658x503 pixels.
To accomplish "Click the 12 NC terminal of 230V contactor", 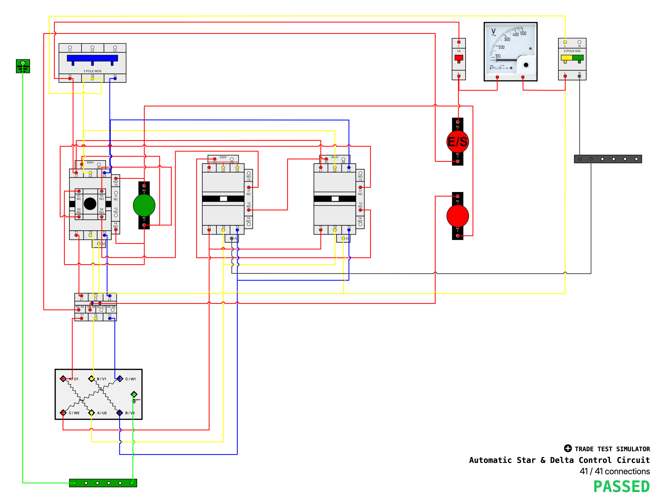I will (249, 210).
